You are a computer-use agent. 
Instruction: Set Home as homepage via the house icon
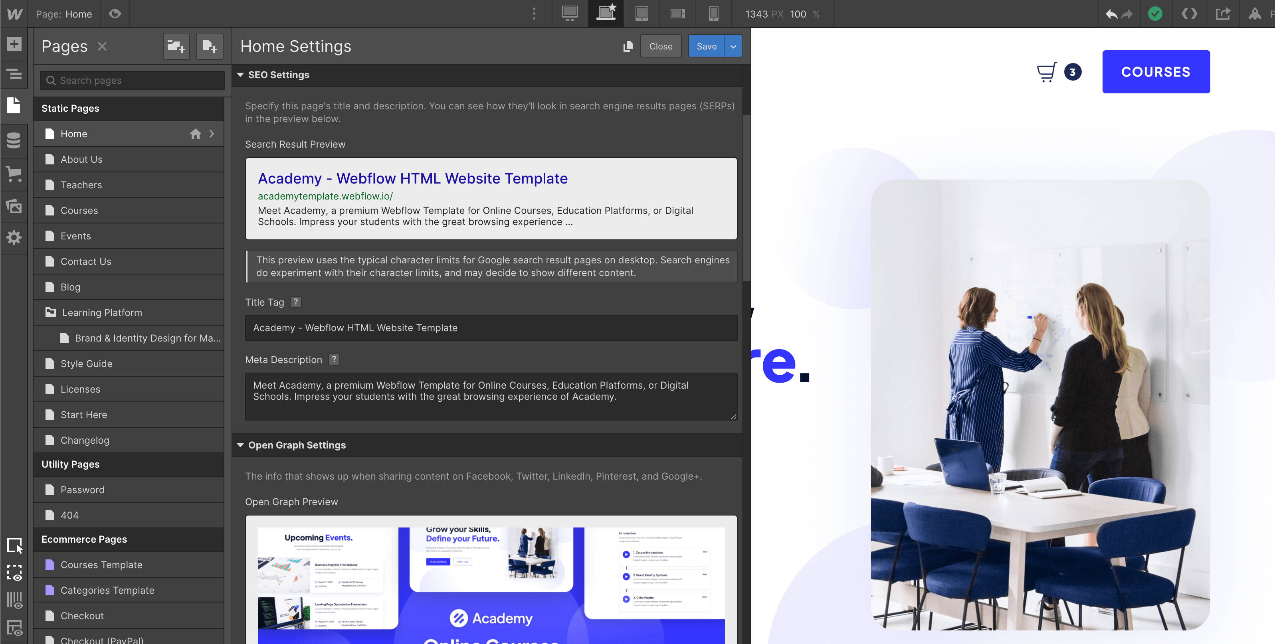point(196,134)
